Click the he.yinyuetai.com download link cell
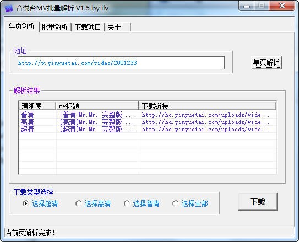299x242 pixels. [x=208, y=129]
